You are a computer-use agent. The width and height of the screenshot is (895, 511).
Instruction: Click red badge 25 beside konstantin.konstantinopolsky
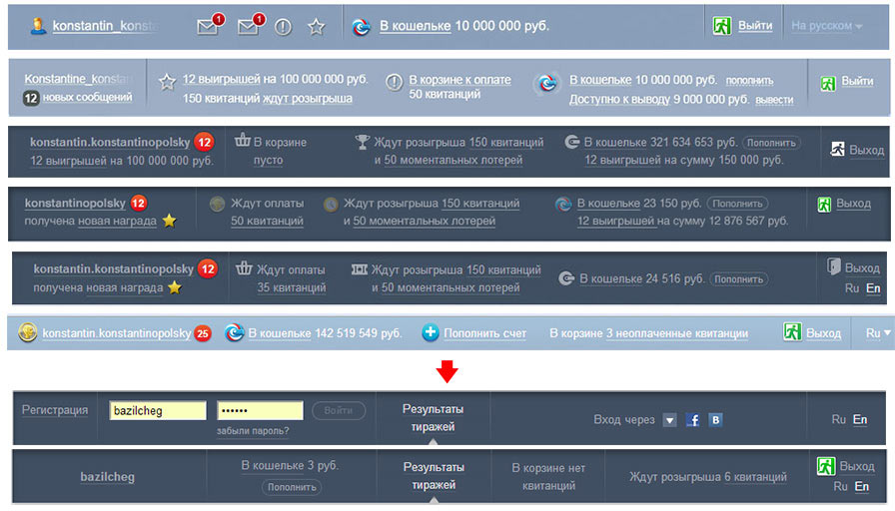[x=203, y=333]
